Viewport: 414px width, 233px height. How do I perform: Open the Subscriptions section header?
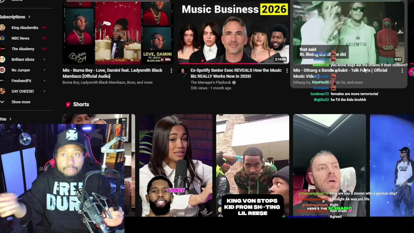(x=15, y=17)
